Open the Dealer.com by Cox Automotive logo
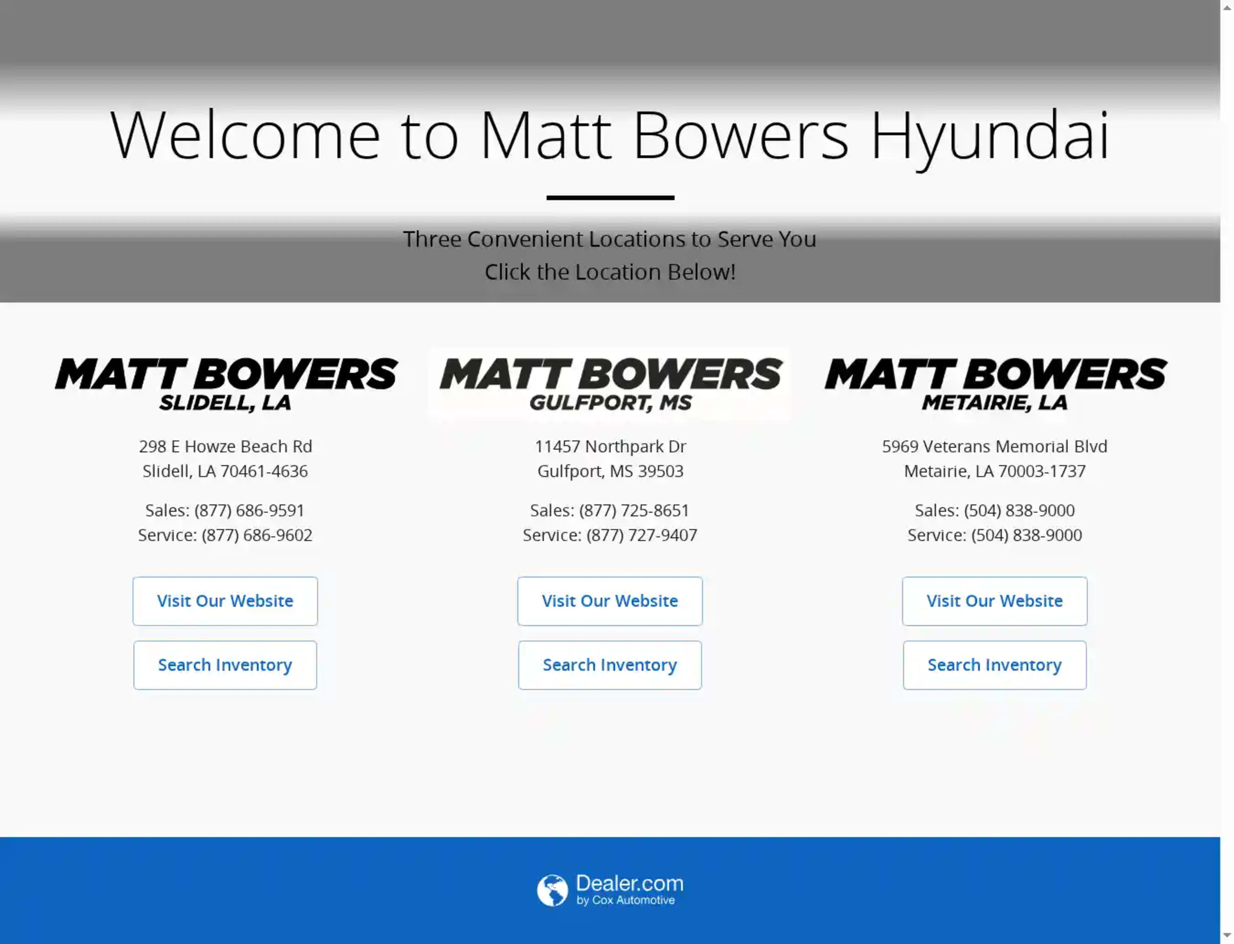 [x=610, y=890]
